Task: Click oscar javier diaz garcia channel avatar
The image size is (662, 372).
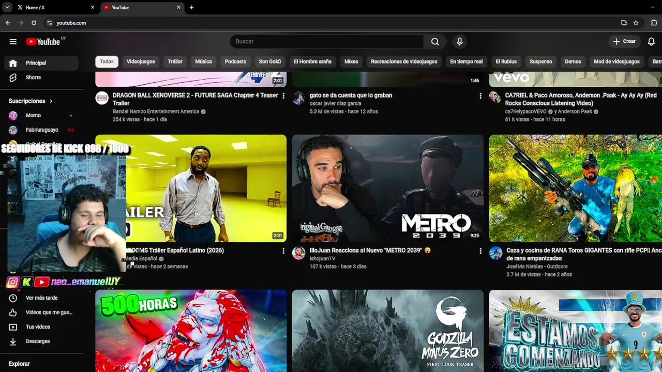Action: click(x=298, y=98)
